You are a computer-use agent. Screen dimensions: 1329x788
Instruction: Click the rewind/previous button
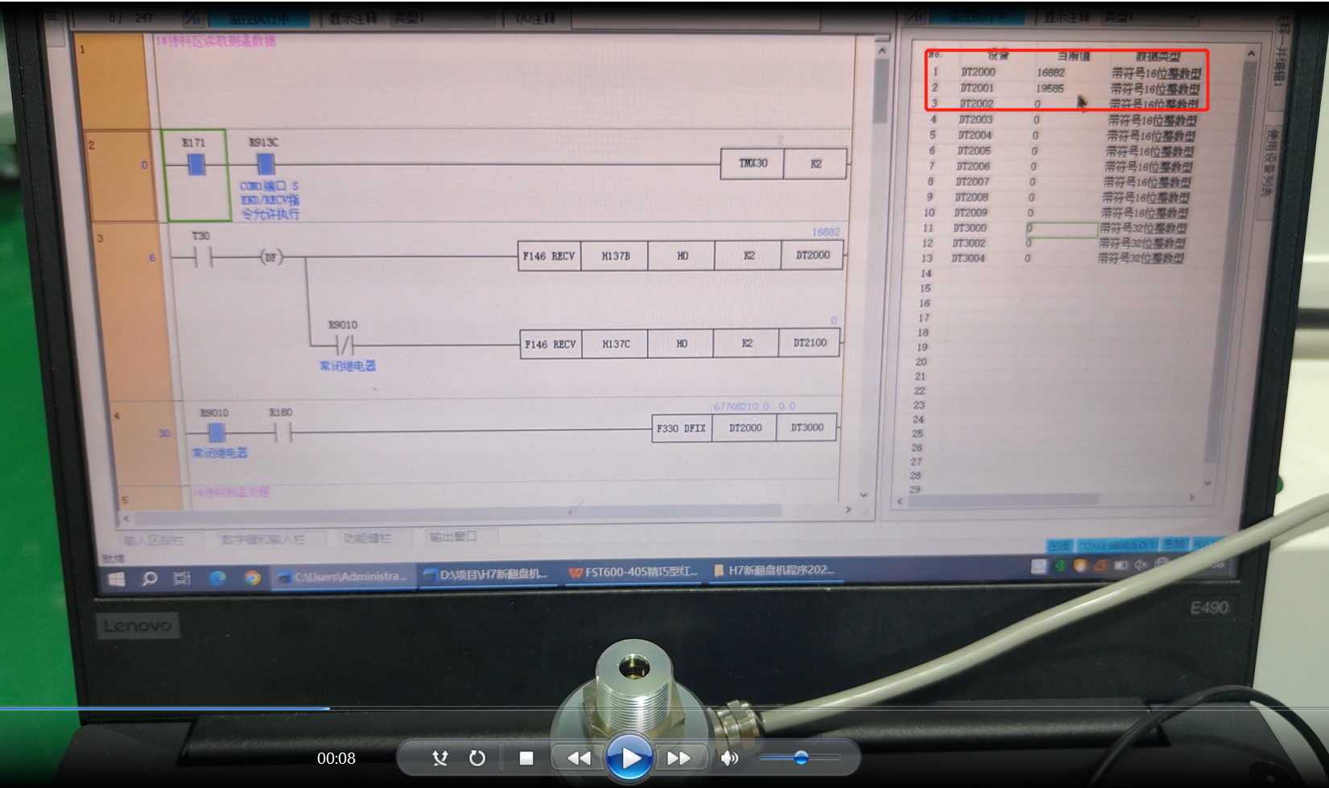(579, 758)
